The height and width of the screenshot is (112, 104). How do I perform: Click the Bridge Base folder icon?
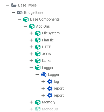20,13
